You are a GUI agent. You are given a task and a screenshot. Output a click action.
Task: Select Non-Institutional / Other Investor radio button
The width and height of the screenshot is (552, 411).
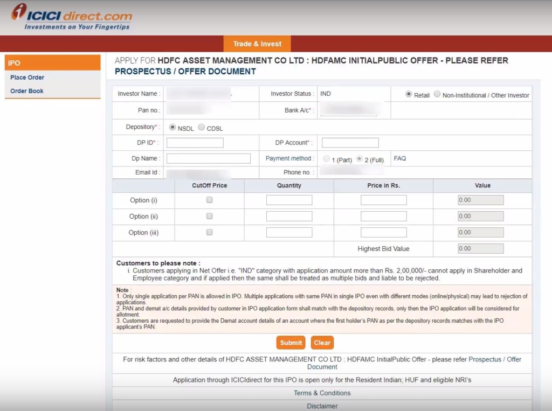pyautogui.click(x=437, y=94)
